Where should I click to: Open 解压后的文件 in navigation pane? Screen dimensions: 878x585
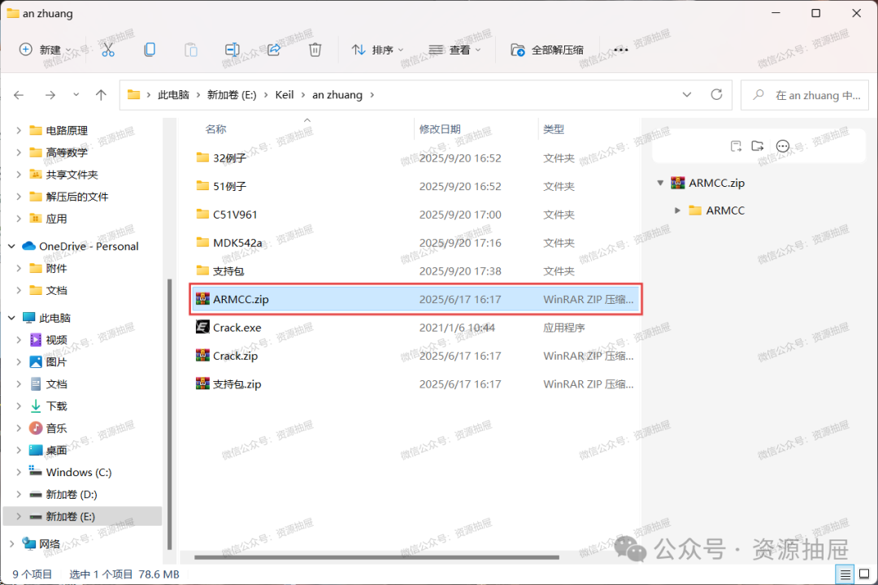[x=76, y=197]
